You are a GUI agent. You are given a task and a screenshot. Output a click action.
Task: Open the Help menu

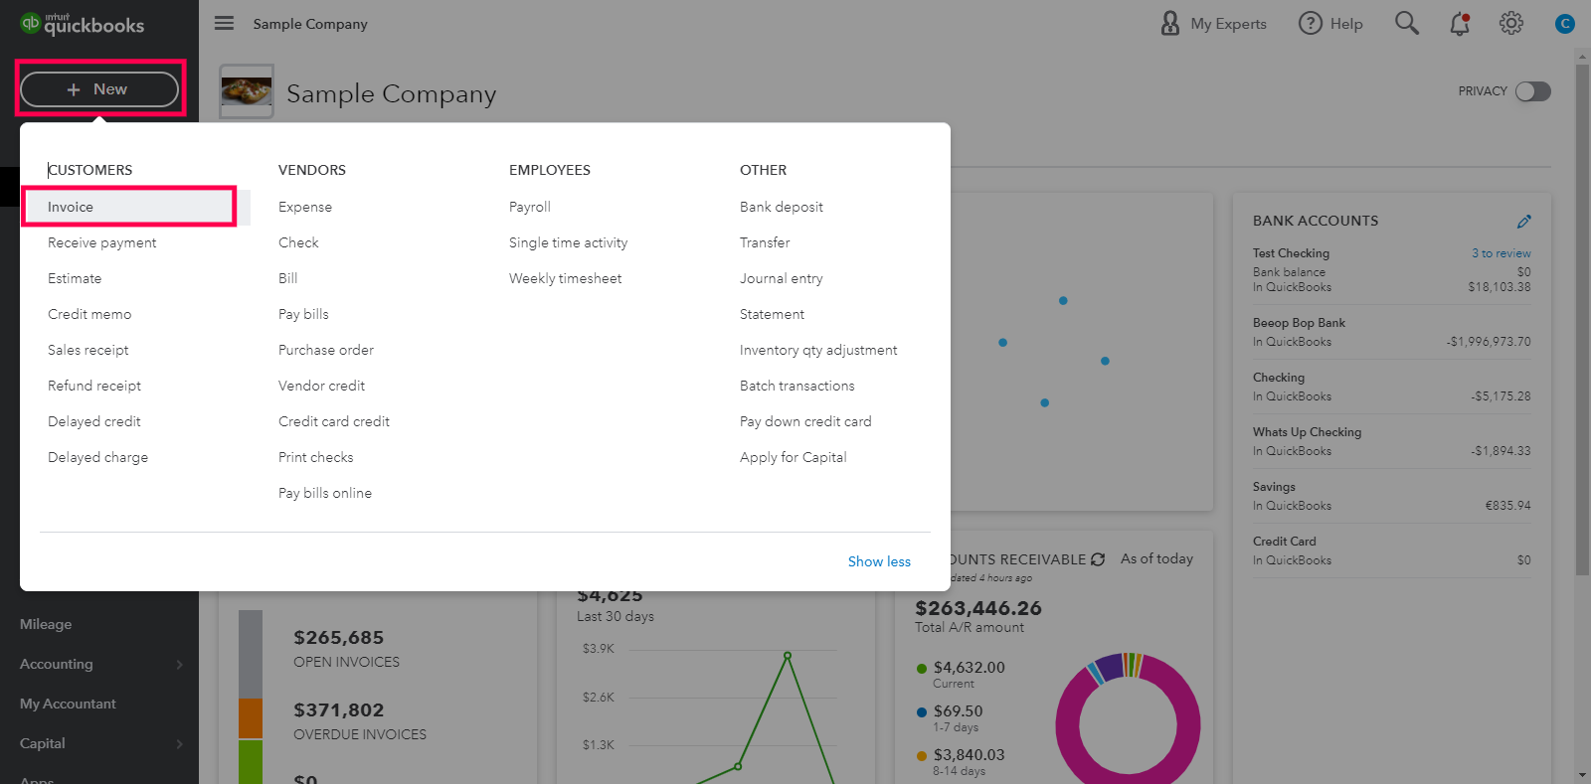tap(1330, 23)
